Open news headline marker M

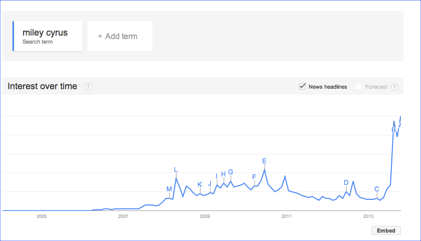tap(169, 189)
